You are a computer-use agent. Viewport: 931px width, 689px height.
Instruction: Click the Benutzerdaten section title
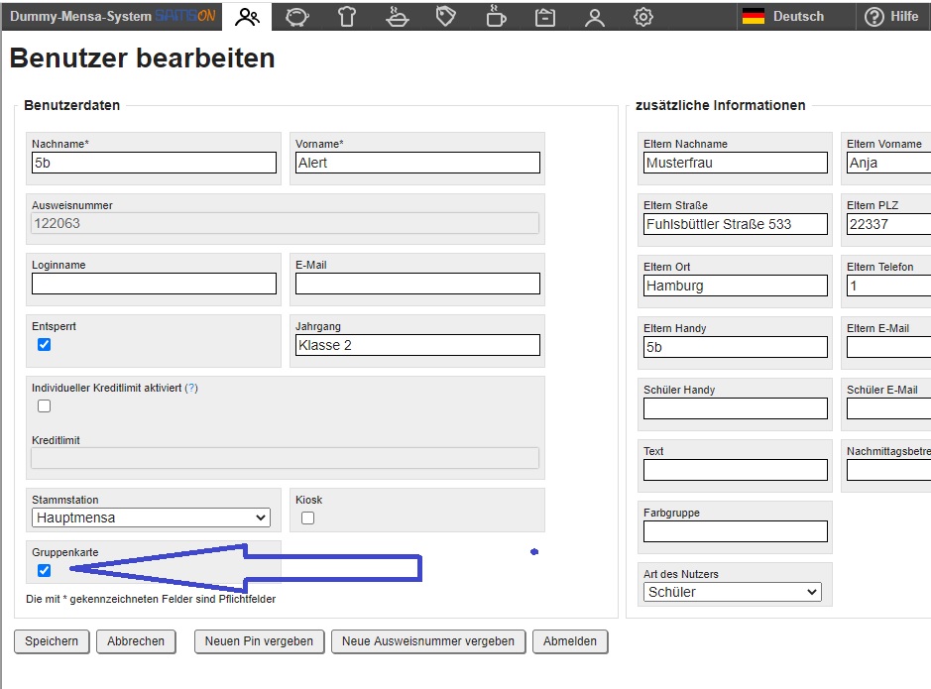click(71, 105)
